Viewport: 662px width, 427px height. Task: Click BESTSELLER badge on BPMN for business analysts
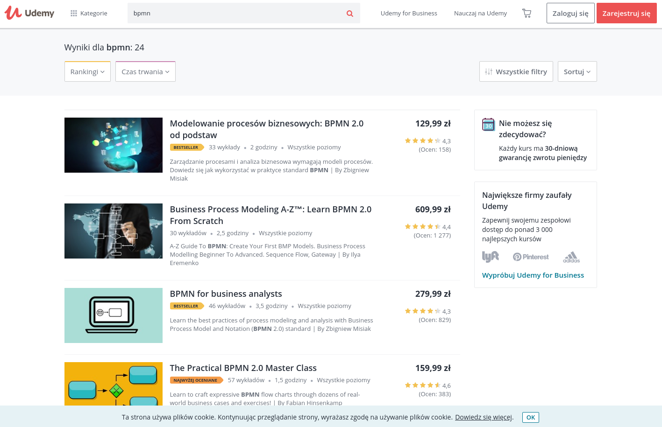point(187,306)
